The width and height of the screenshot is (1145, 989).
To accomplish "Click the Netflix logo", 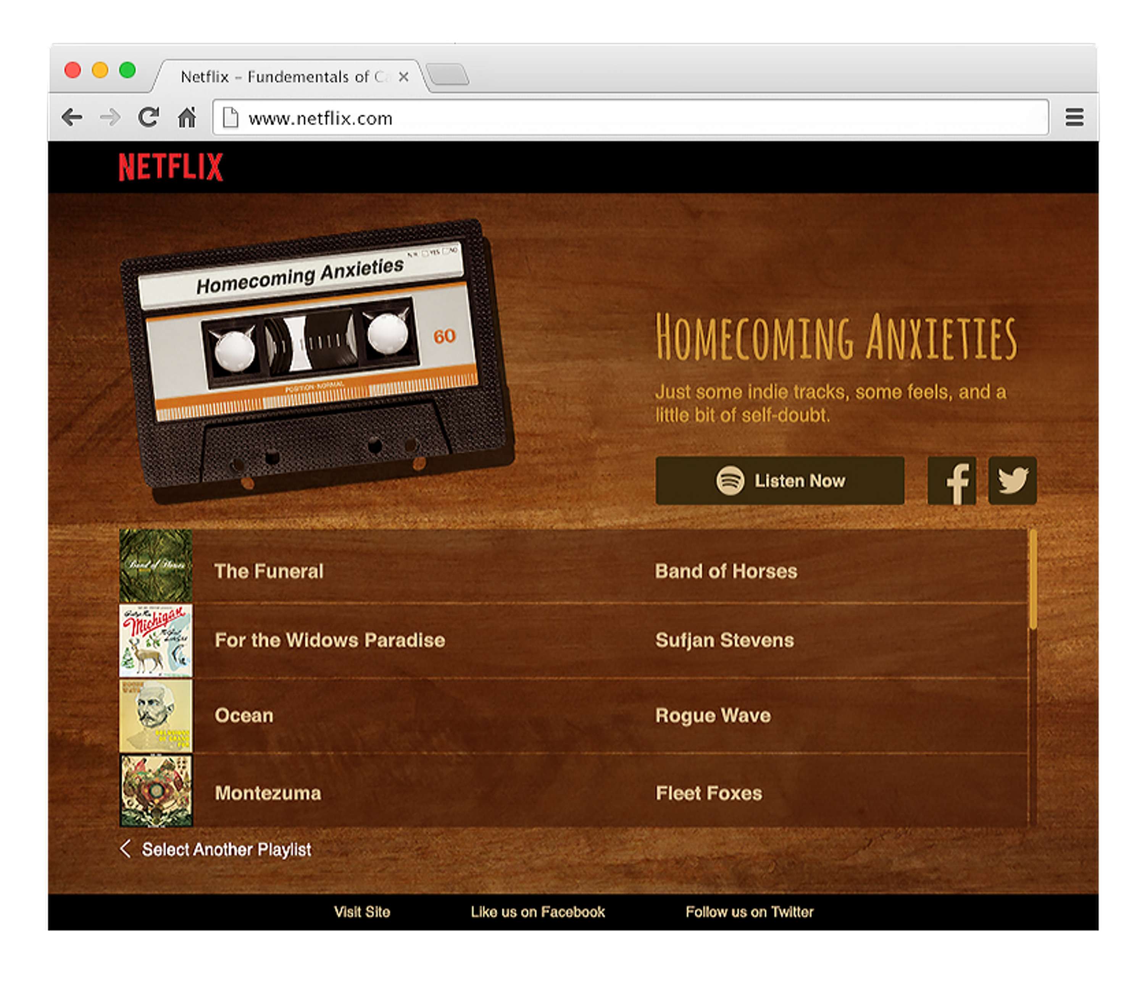I will pos(171,167).
